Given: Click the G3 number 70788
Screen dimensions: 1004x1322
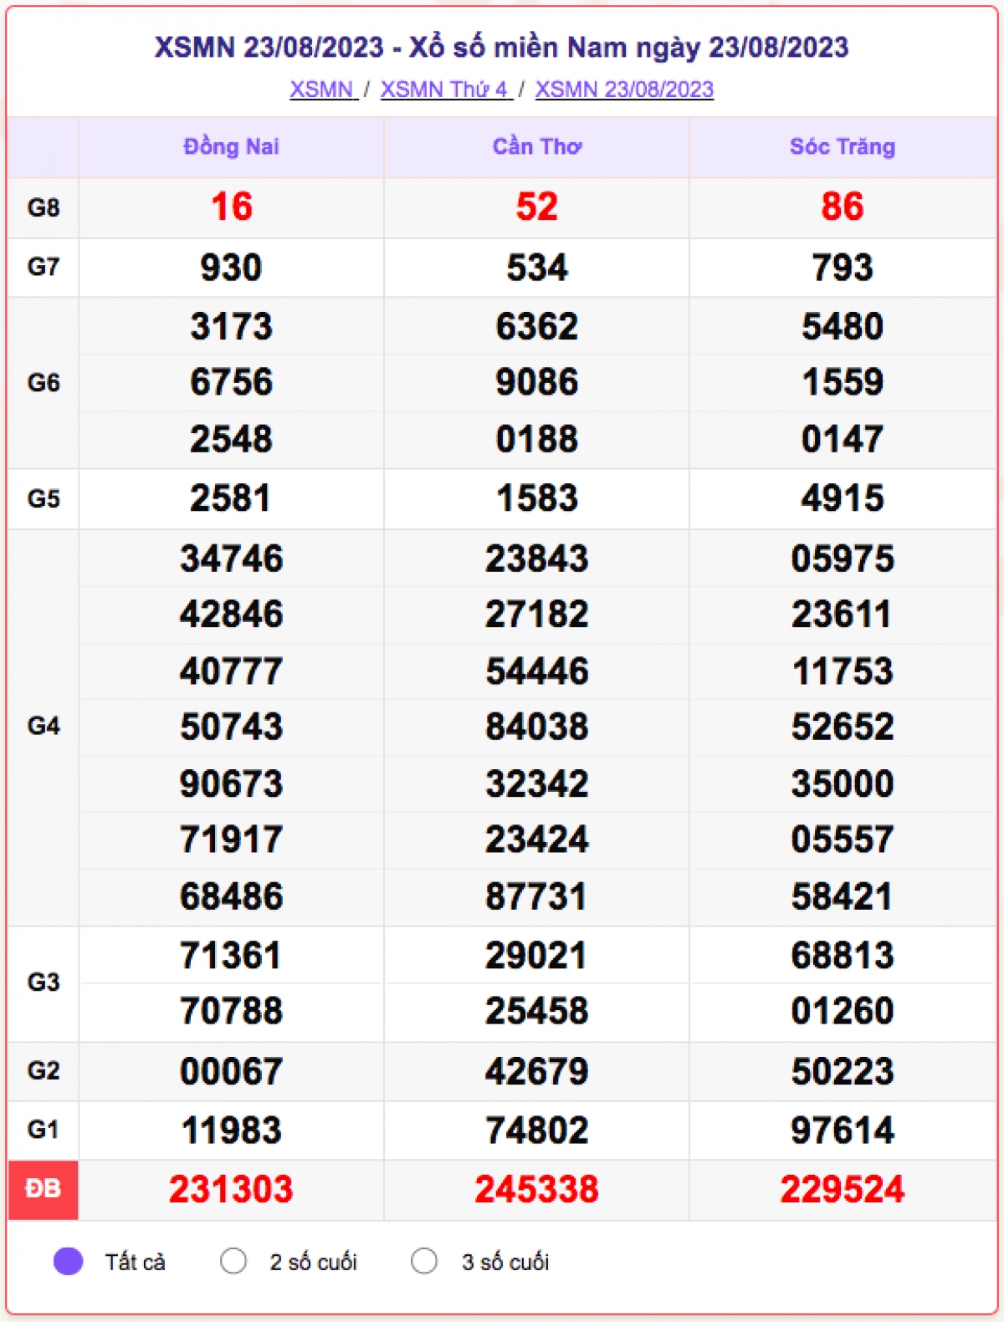Looking at the screenshot, I should (232, 1012).
